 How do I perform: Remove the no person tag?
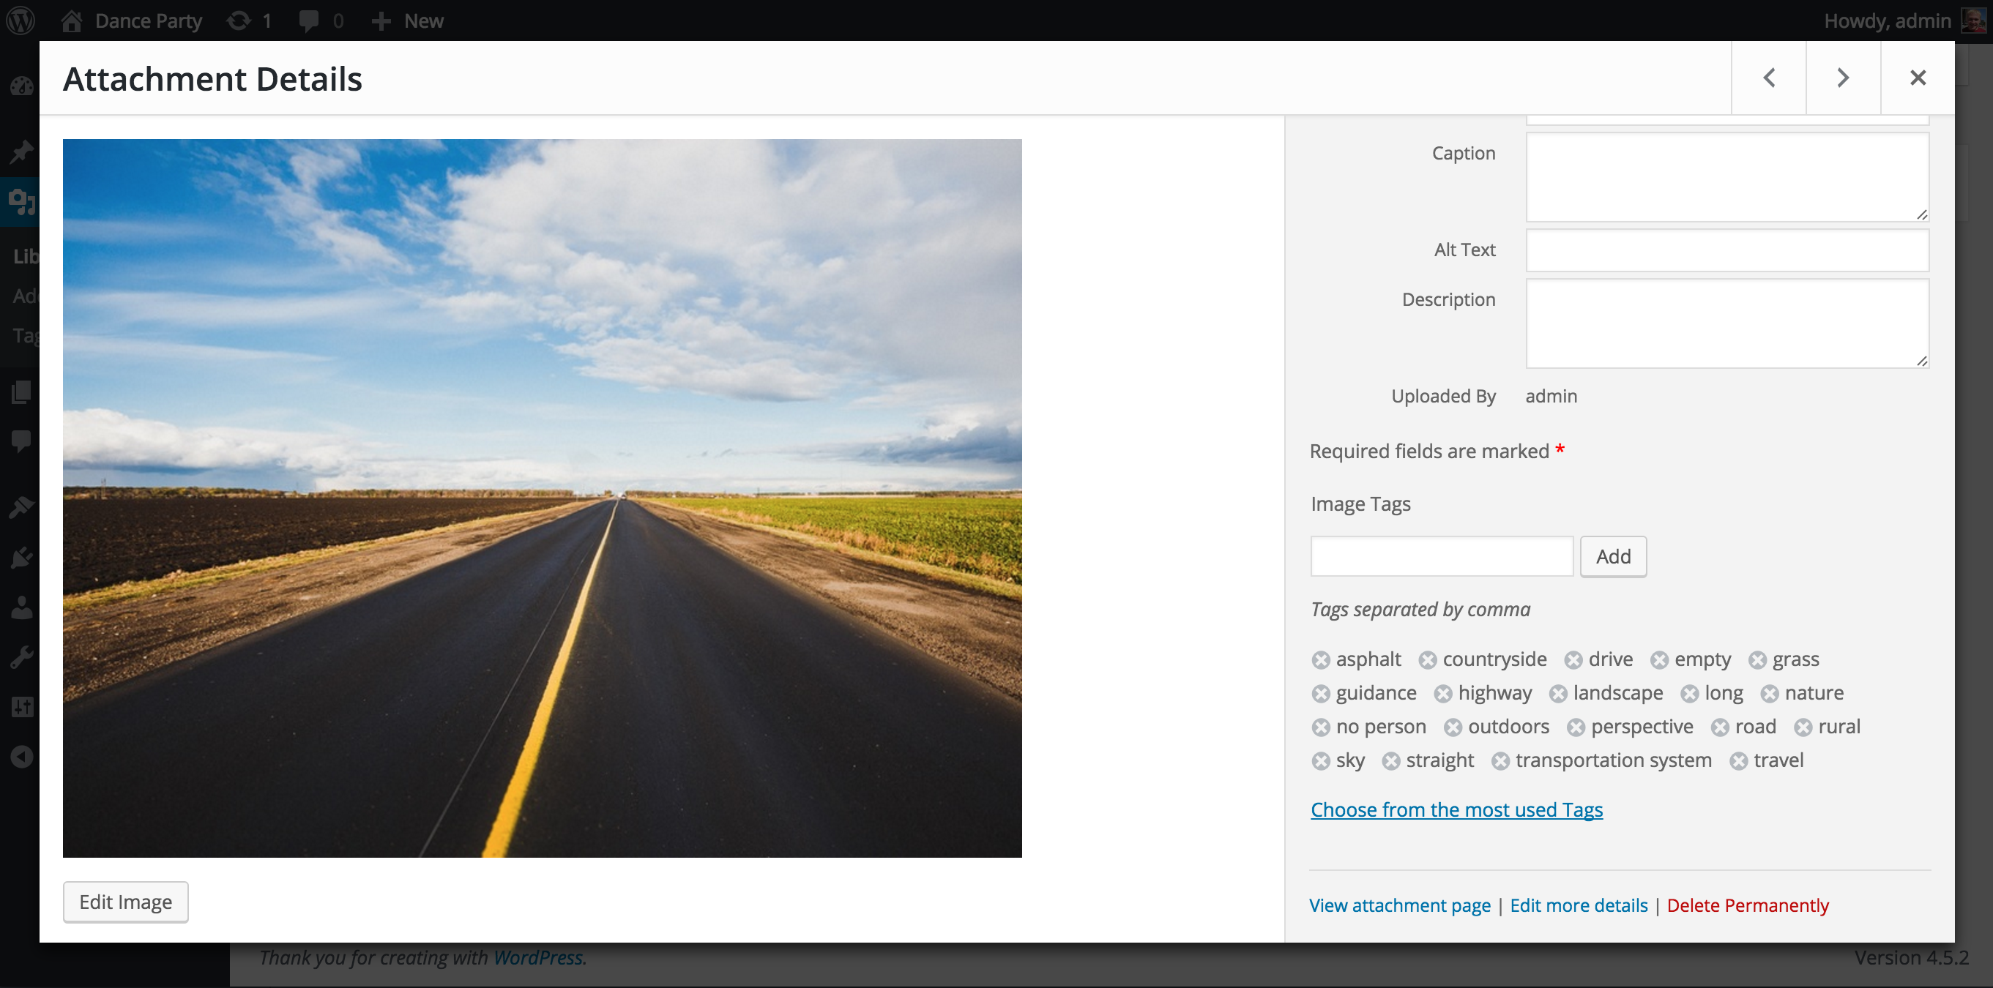pos(1321,727)
